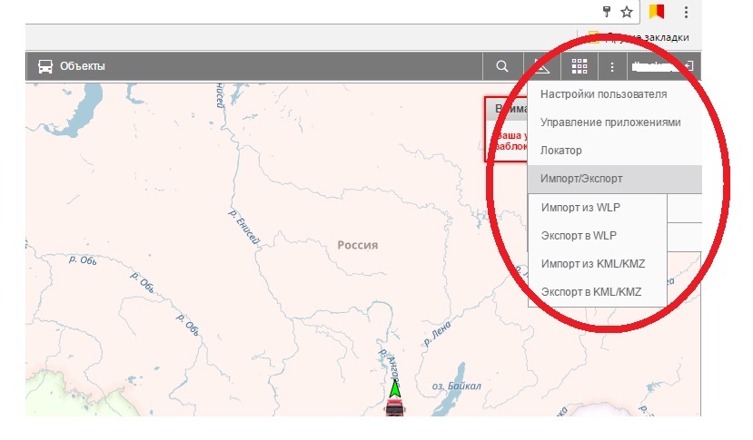Select Импорт из WLP option

coord(580,208)
